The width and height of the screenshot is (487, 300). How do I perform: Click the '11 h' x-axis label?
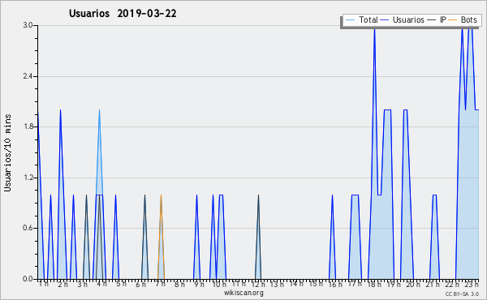[239, 284]
